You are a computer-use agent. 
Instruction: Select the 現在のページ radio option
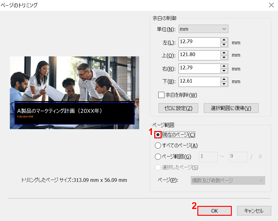158,135
